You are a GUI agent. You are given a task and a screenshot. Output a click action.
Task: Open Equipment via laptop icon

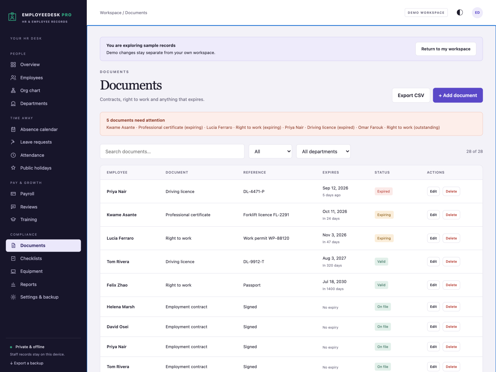(13, 271)
